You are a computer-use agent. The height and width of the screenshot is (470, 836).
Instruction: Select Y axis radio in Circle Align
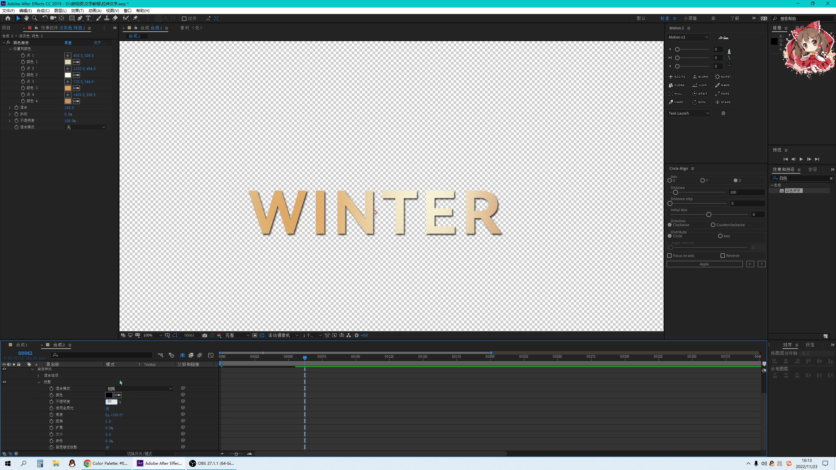click(702, 180)
